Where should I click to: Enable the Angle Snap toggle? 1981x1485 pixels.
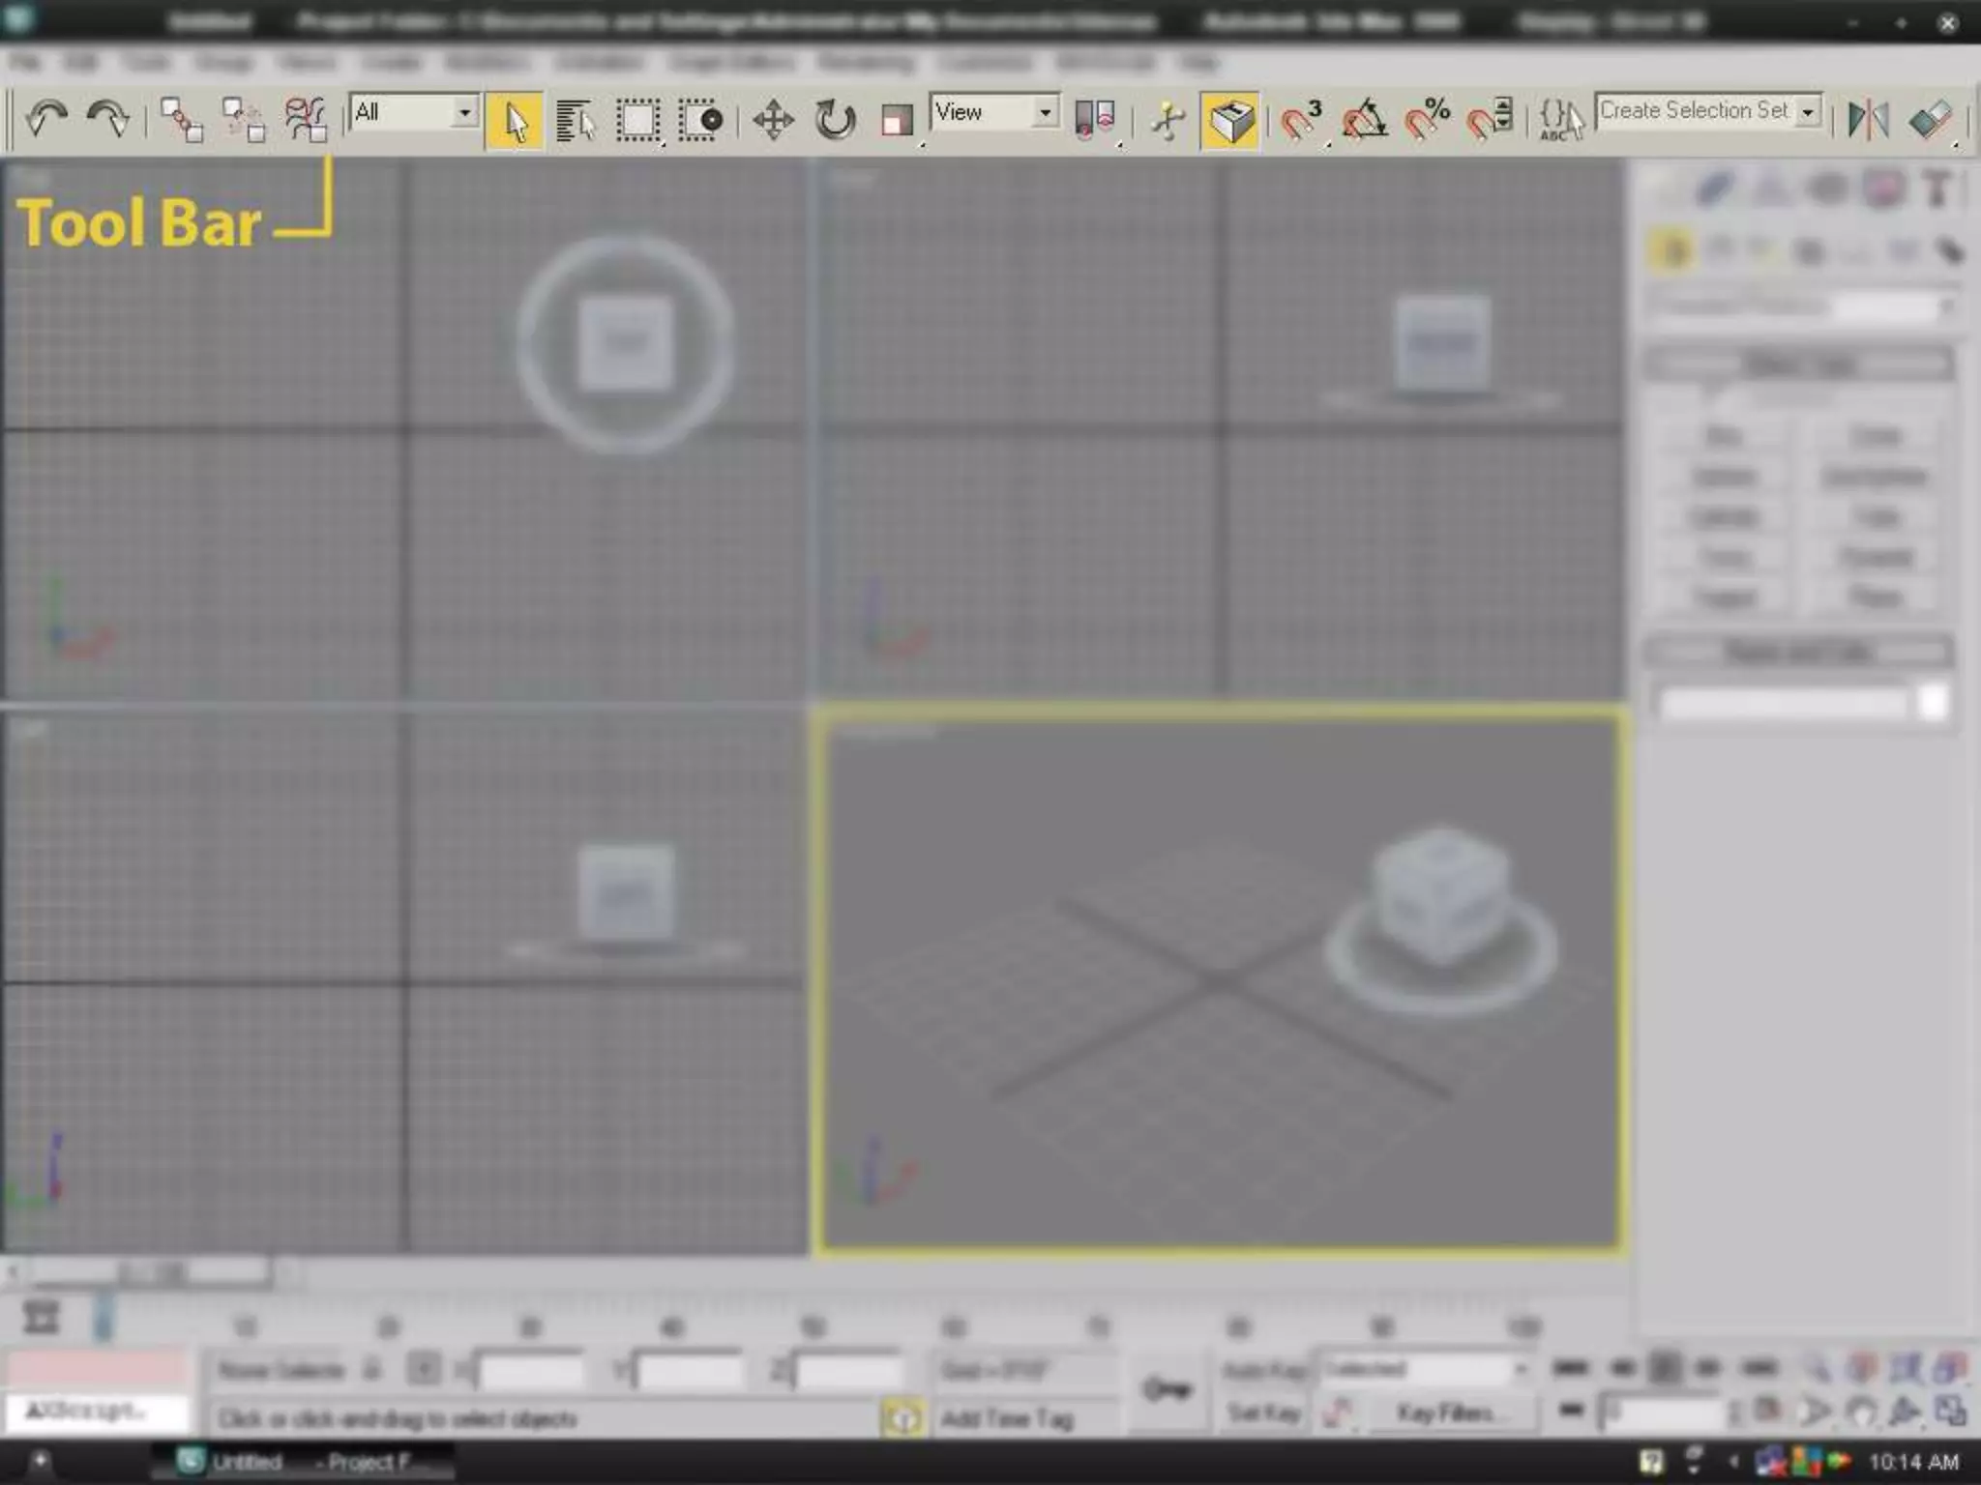click(1364, 122)
